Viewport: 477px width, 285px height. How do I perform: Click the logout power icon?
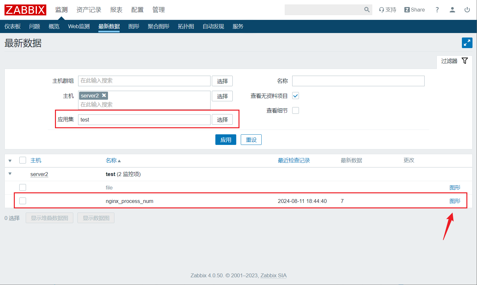(467, 10)
